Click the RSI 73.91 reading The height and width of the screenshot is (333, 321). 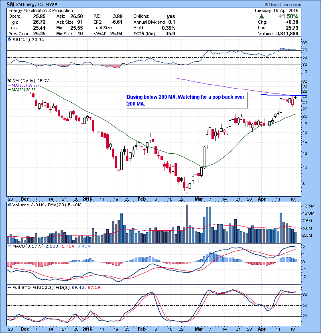pyautogui.click(x=37, y=39)
